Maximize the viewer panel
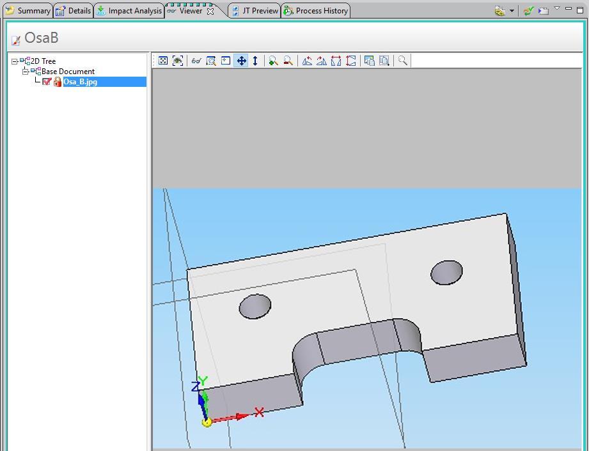The height and width of the screenshot is (451, 589). click(580, 10)
